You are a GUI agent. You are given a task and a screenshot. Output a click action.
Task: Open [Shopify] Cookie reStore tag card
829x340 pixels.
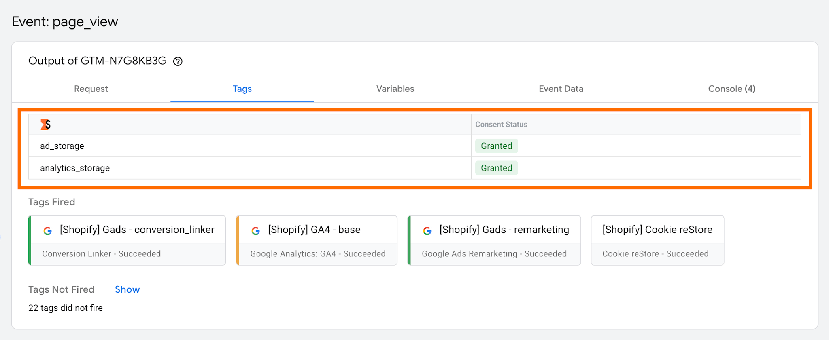pos(657,240)
